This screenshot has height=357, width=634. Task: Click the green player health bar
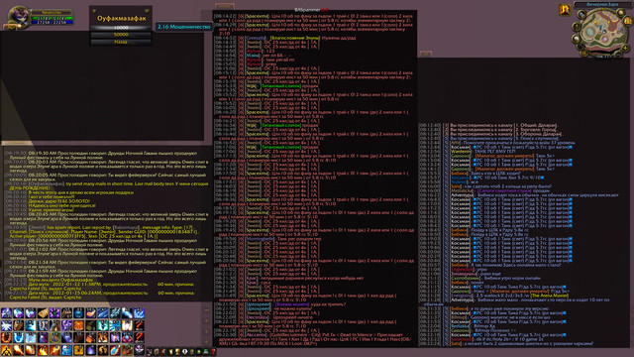click(x=53, y=18)
